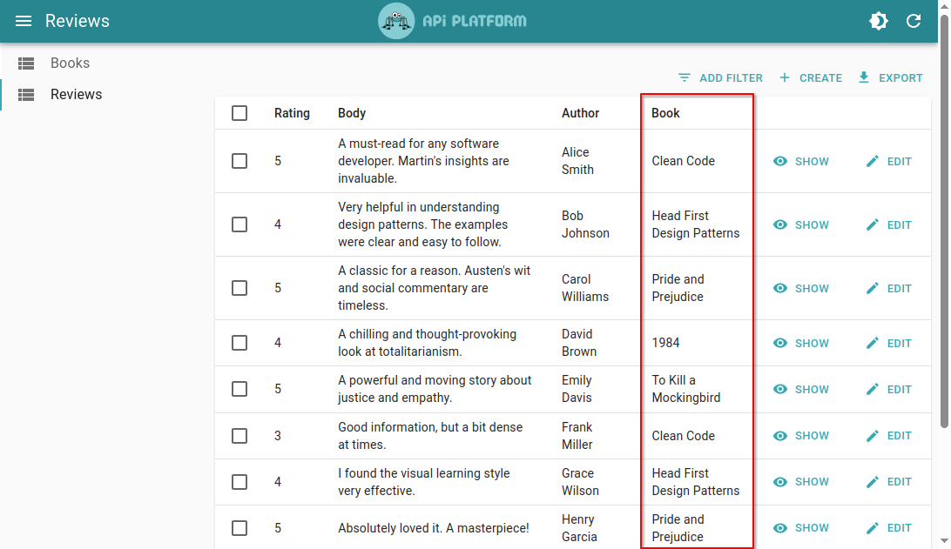Click the pencil icon in David Brown row
The image size is (951, 549).
click(x=872, y=343)
